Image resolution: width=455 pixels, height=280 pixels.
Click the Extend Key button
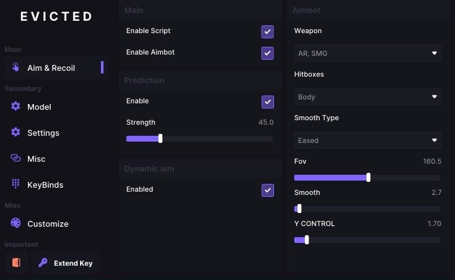pos(65,263)
